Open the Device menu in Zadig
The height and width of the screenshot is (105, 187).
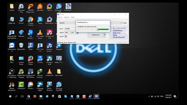tap(60, 17)
